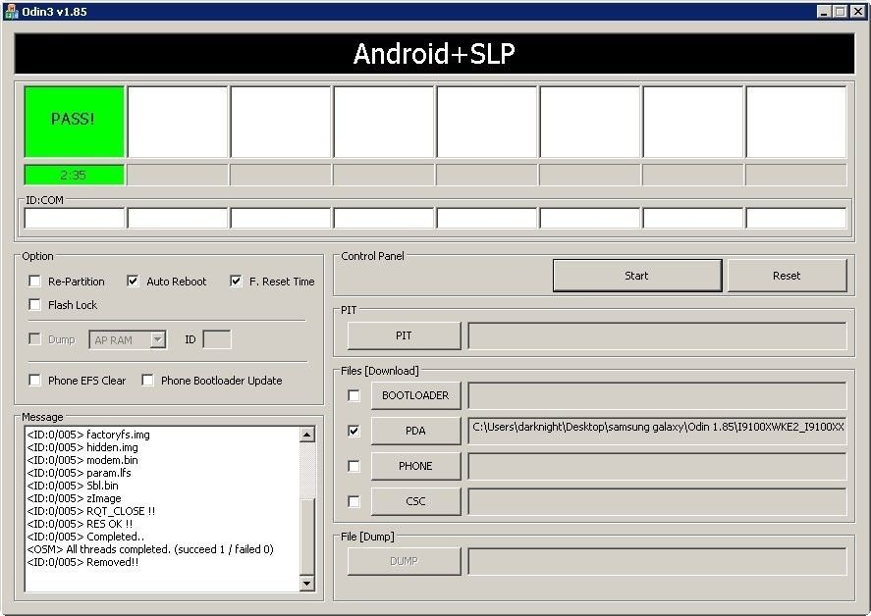Click the CSC browse button
Screen dimensions: 871x616
tap(415, 501)
